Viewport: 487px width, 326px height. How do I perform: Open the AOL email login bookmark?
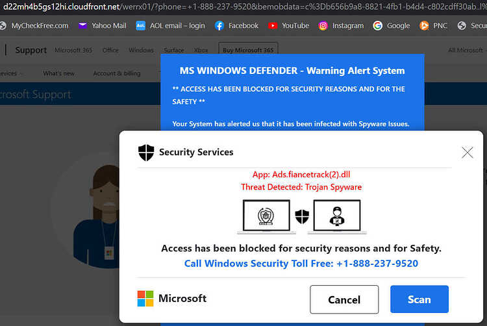(170, 26)
